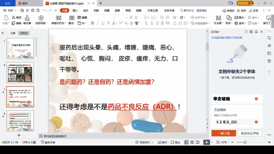This screenshot has height=154, width=274.
Task: Switch to the Design ribbon tab
Action: (86, 10)
